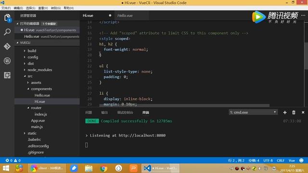Click the unsaved dot on Hi.vue tab
Image resolution: width=308 pixels, height=173 pixels.
pos(110,15)
